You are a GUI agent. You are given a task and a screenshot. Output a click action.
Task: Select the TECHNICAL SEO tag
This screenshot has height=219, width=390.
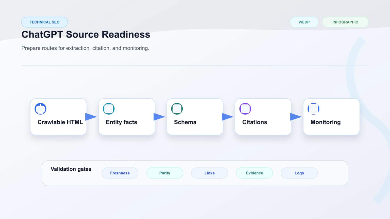(45, 22)
